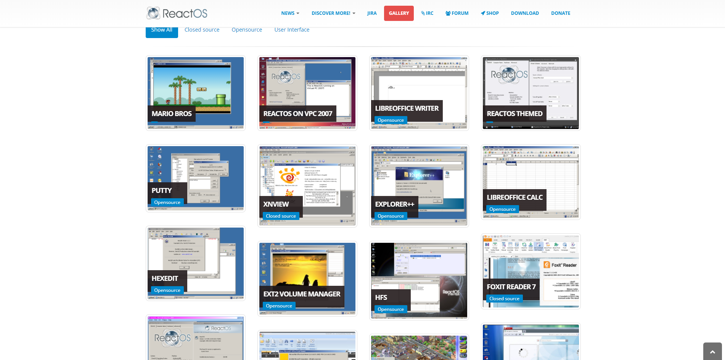Click the HFS title label
Viewport: 725px width, 360px height.
tap(381, 298)
